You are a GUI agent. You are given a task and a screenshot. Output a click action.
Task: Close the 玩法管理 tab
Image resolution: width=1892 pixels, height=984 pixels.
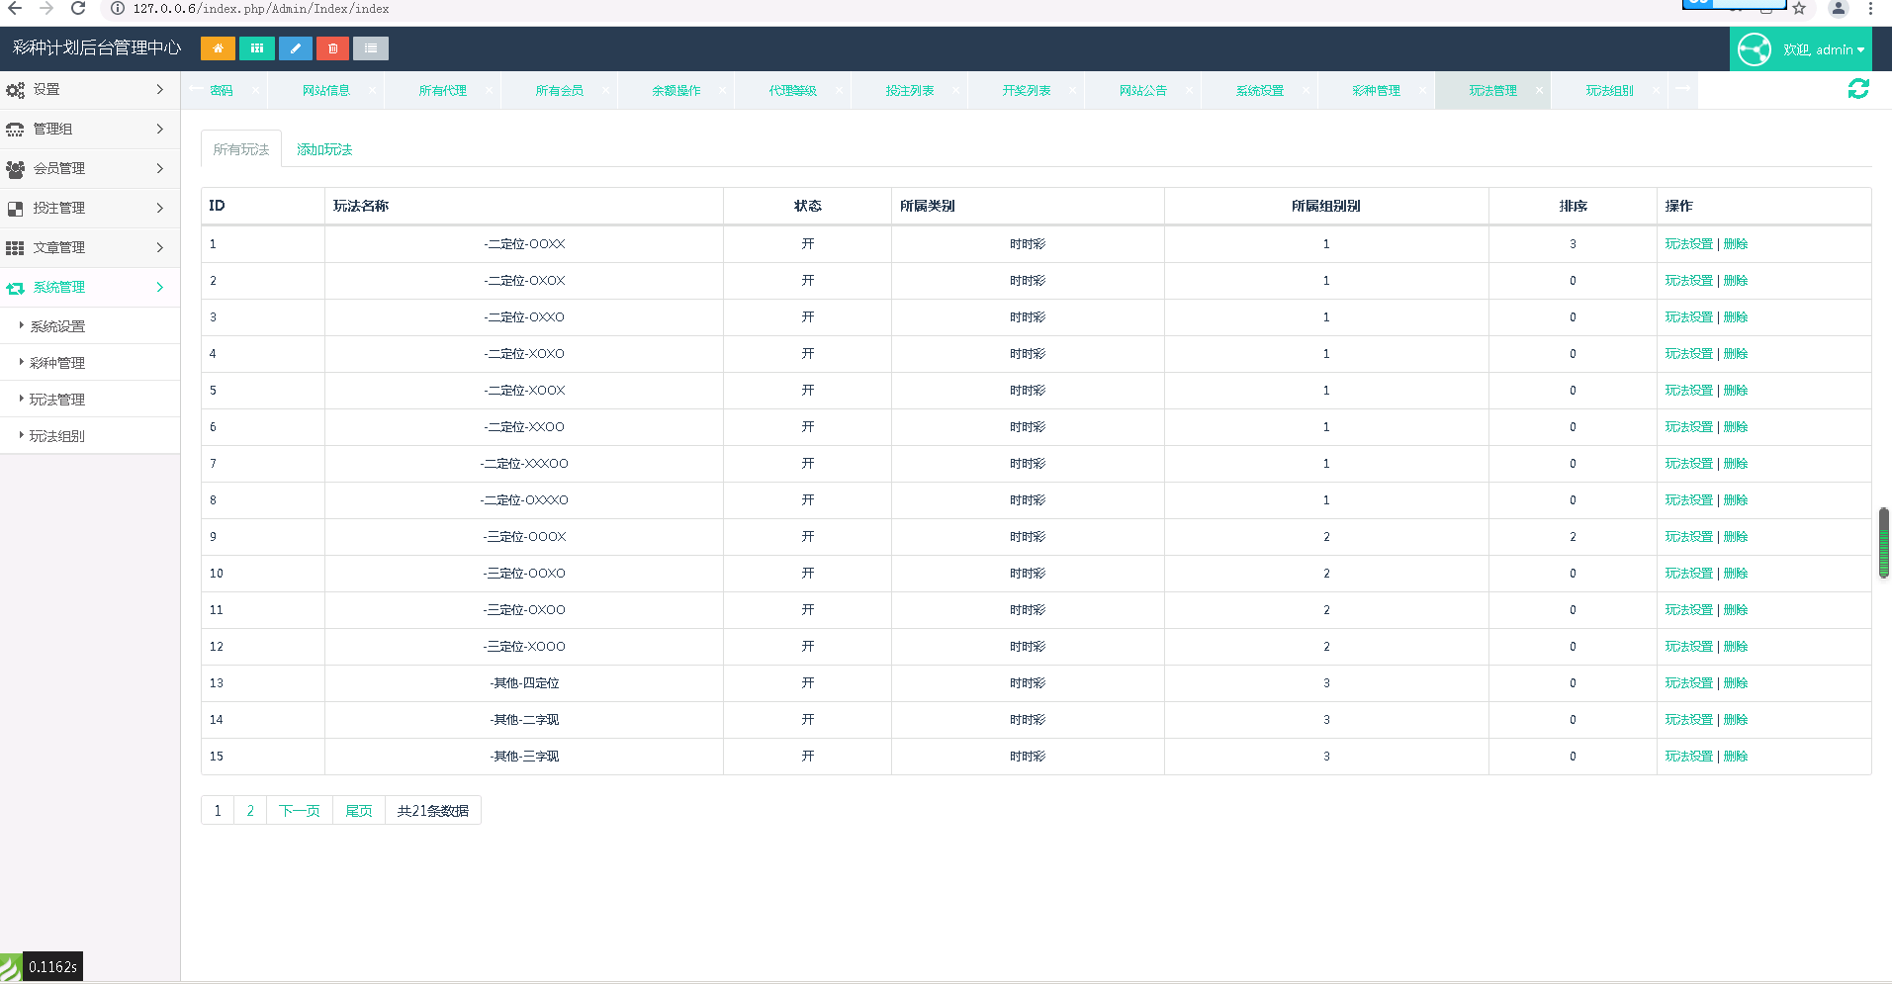tap(1539, 90)
